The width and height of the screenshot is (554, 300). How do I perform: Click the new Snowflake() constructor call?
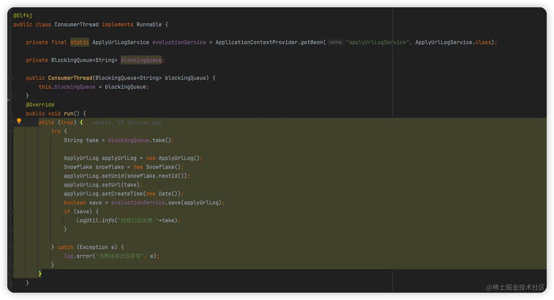point(157,167)
